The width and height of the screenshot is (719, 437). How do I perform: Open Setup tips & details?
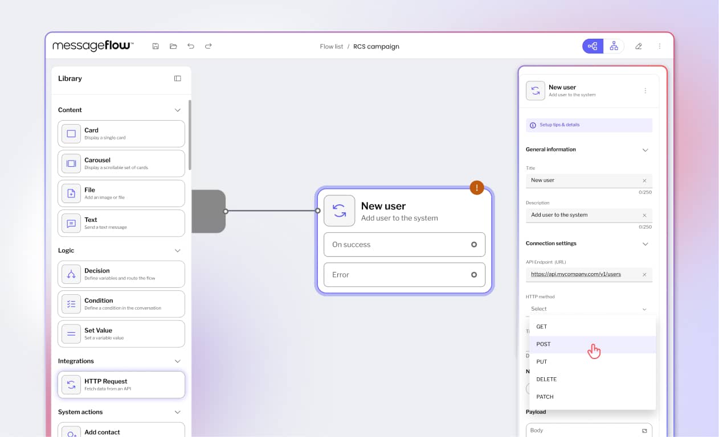tap(589, 125)
